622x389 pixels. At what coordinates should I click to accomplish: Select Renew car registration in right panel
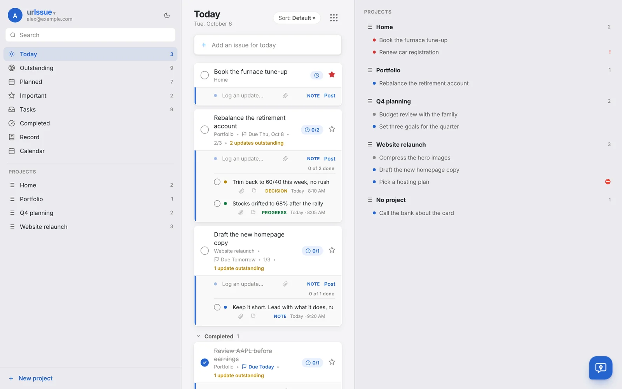409,52
